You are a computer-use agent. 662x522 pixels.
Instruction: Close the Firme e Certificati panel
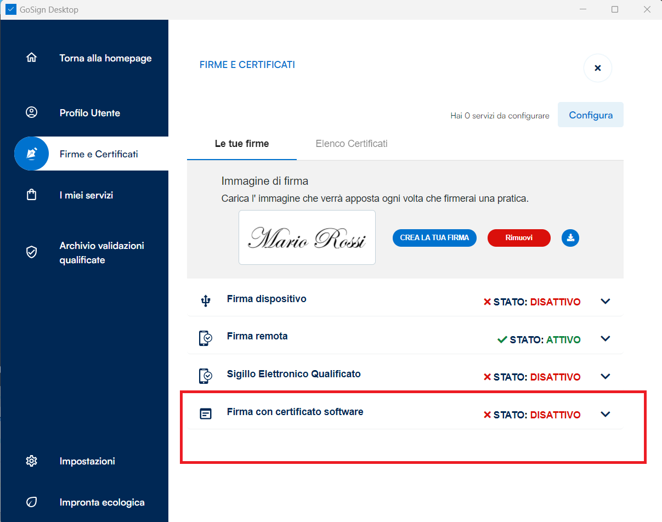(598, 68)
